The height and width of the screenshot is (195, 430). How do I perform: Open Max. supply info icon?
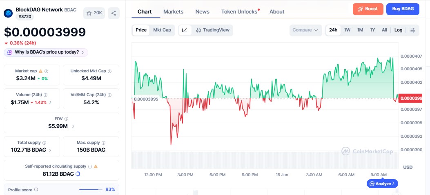(x=103, y=143)
